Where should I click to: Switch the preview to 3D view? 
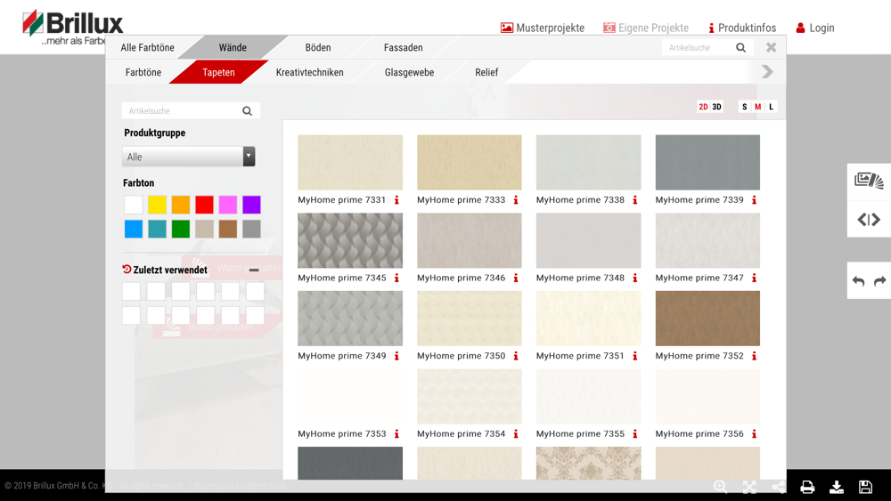click(716, 107)
